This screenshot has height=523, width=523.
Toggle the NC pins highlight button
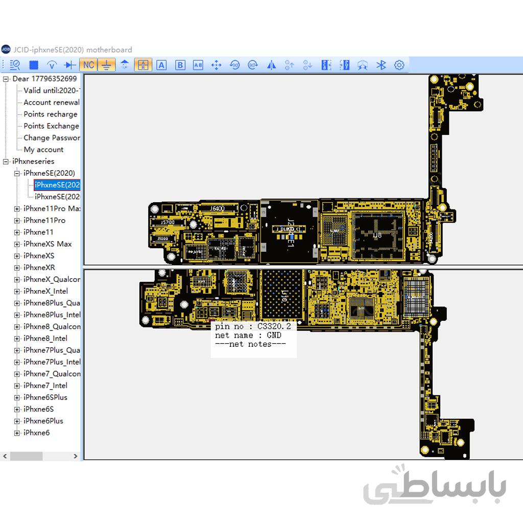coord(88,65)
